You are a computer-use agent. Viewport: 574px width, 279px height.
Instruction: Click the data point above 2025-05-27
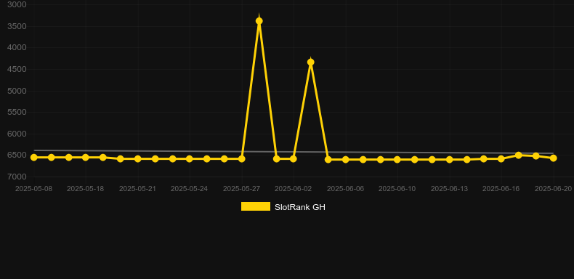[x=242, y=159]
